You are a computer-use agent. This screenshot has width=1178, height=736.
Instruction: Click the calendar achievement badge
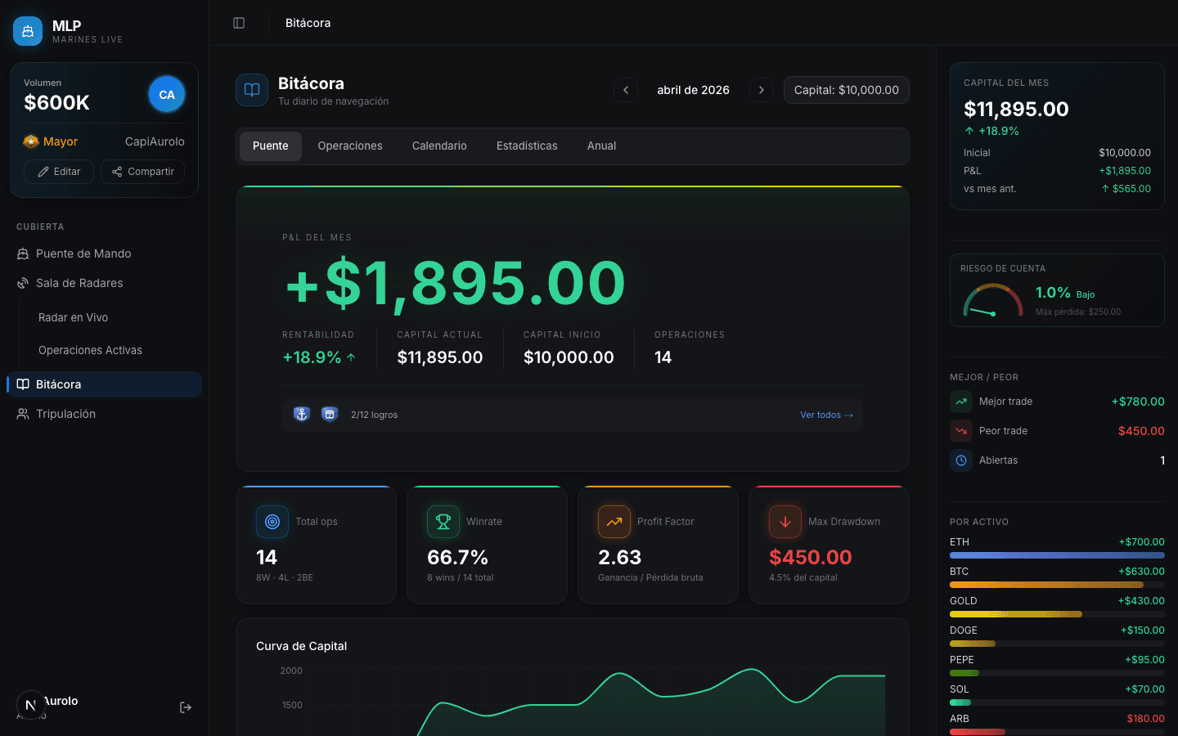coord(330,415)
